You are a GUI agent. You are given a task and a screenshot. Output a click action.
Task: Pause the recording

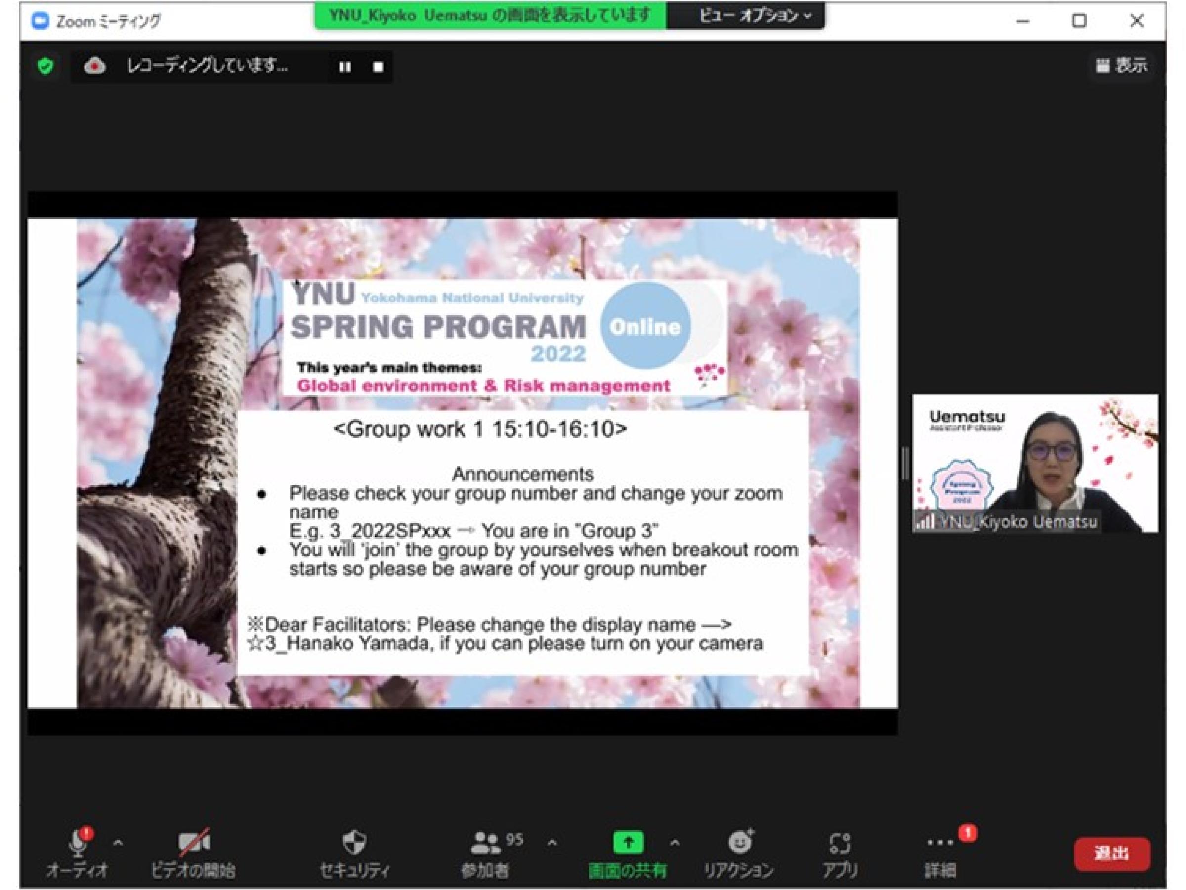tap(345, 67)
